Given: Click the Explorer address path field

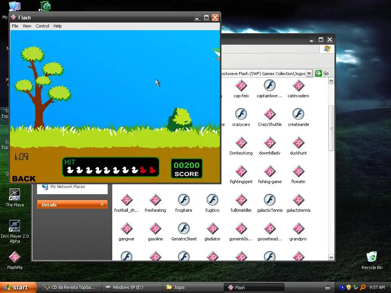Looking at the screenshot, I should (263, 74).
